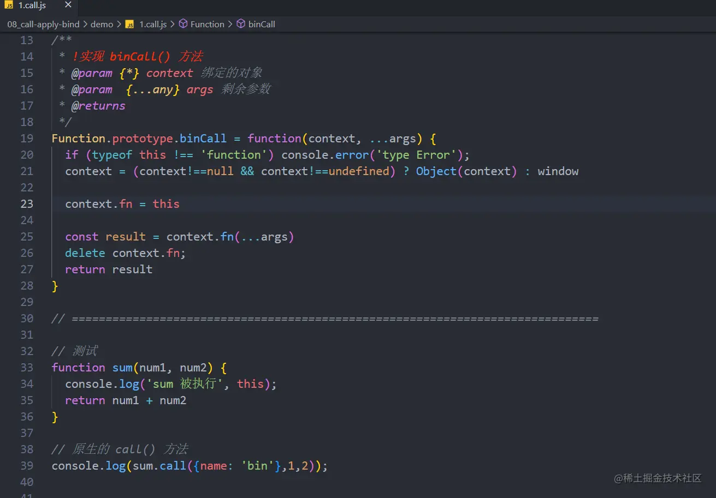Select line number 19 in the gutter

click(x=27, y=139)
